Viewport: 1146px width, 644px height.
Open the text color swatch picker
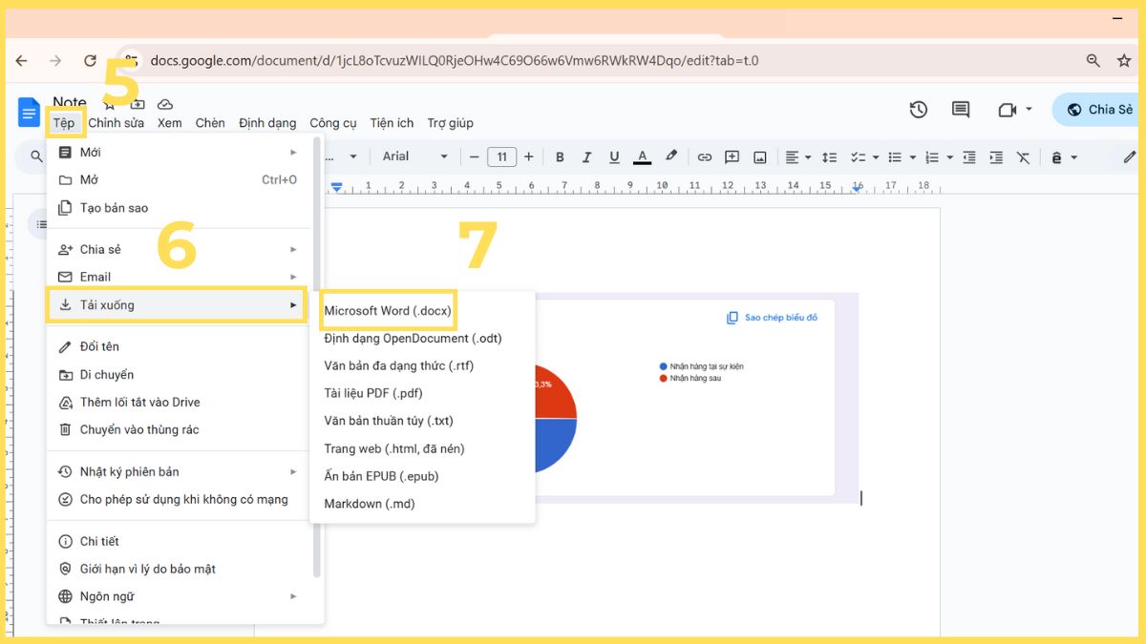point(642,156)
